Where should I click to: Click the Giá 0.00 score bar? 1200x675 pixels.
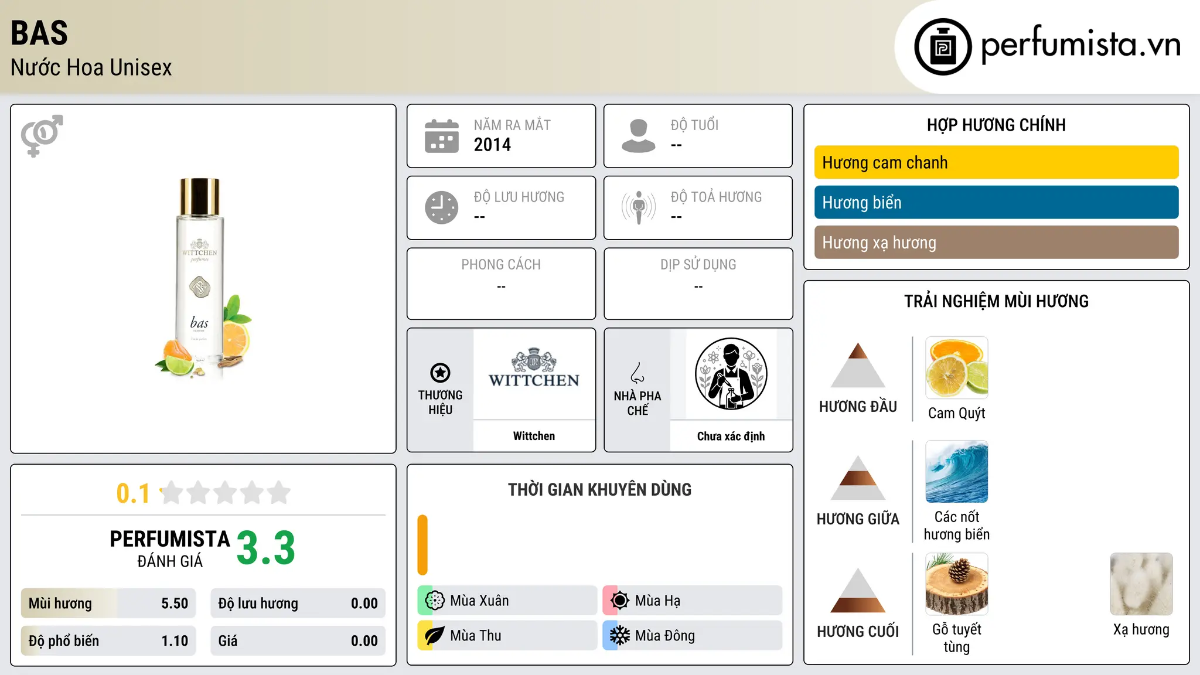[x=298, y=641]
